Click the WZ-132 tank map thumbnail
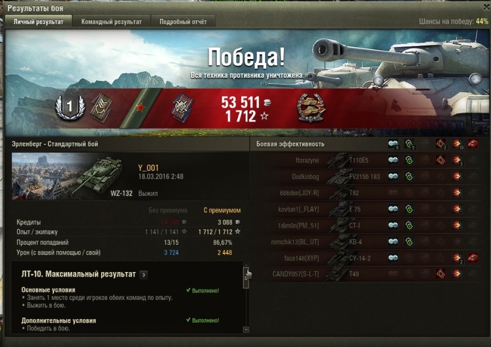The height and width of the screenshot is (347, 491). 72,176
